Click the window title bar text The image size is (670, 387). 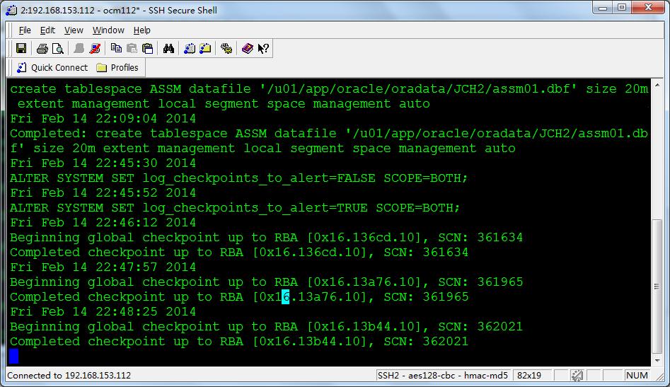pyautogui.click(x=119, y=10)
